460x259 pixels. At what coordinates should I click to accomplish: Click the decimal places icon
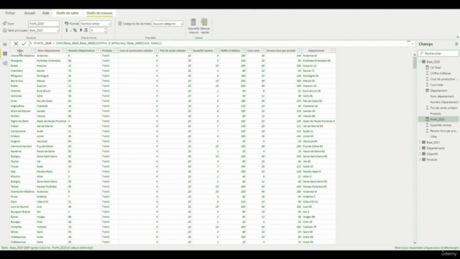point(86,30)
